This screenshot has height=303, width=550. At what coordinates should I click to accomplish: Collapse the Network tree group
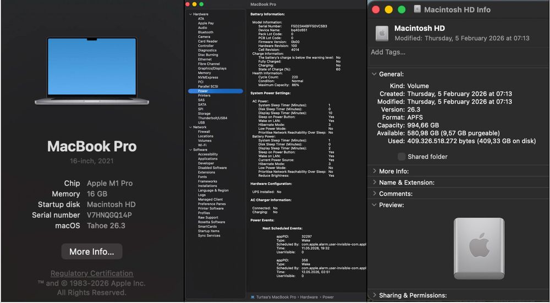[190, 127]
